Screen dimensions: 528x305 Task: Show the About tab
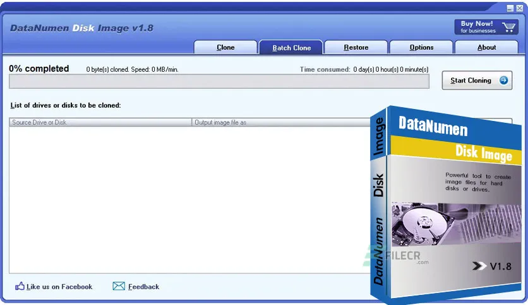pyautogui.click(x=486, y=47)
